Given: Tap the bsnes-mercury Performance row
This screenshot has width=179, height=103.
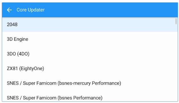Looking at the screenshot, I should pyautogui.click(x=90, y=83).
